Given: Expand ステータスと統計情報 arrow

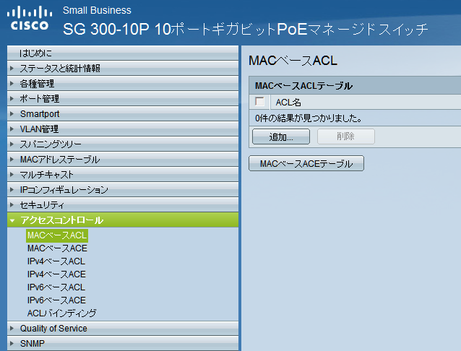Looking at the screenshot, I should 12,68.
